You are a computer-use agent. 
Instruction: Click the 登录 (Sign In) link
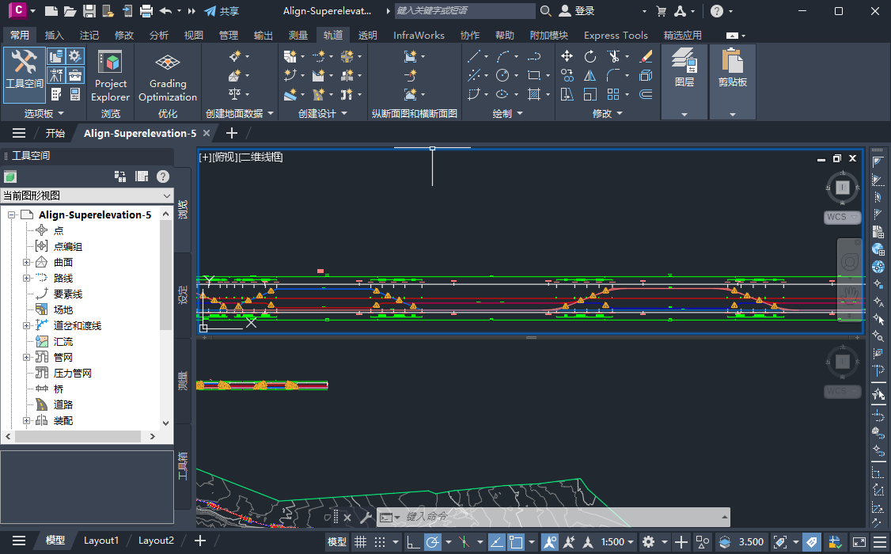585,11
